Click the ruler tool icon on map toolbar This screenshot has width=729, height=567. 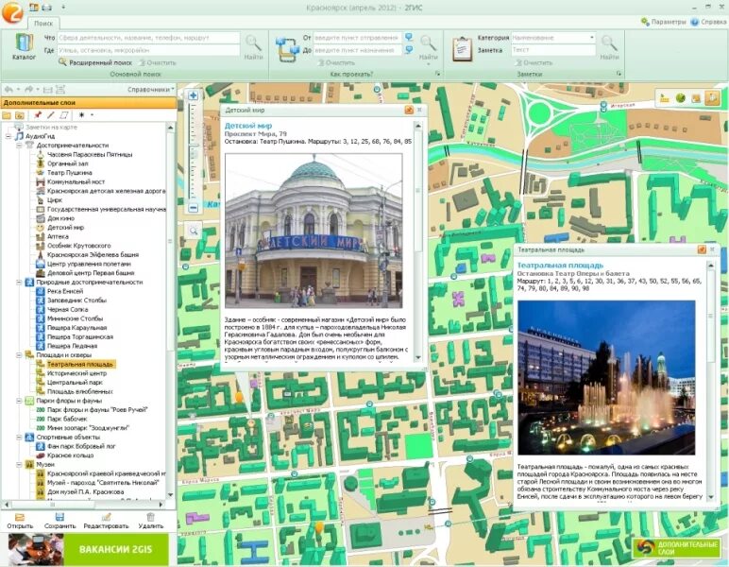[665, 98]
